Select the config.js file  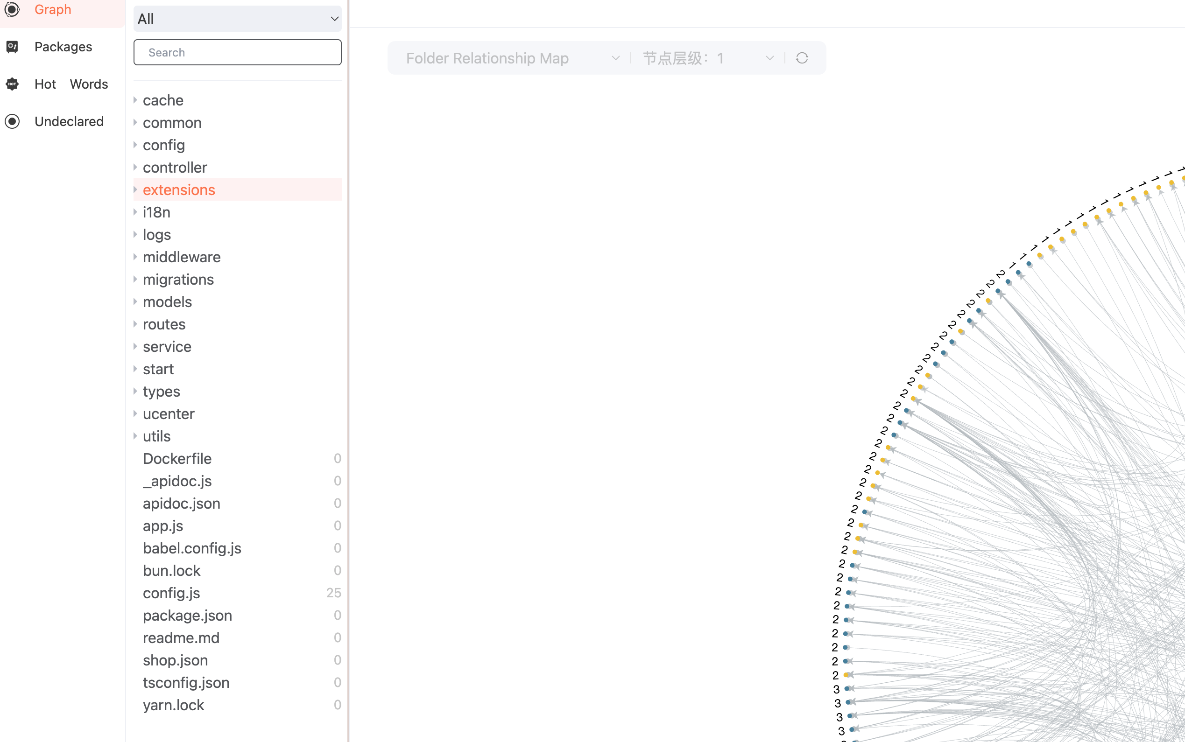coord(171,593)
